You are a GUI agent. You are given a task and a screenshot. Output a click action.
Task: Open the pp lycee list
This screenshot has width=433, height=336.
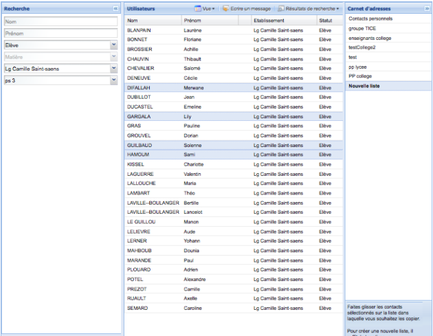(x=388, y=67)
